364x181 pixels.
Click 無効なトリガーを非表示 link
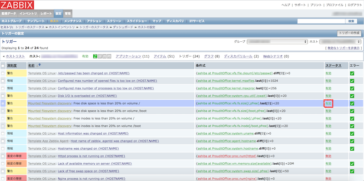344,48
